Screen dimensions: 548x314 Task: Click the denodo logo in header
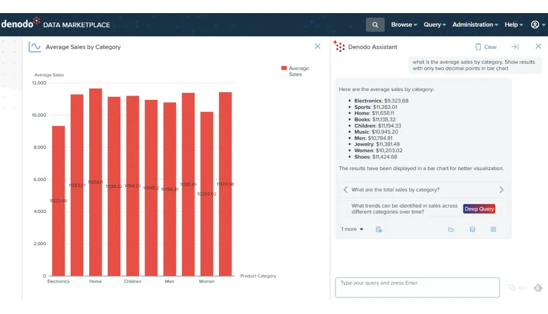click(20, 23)
